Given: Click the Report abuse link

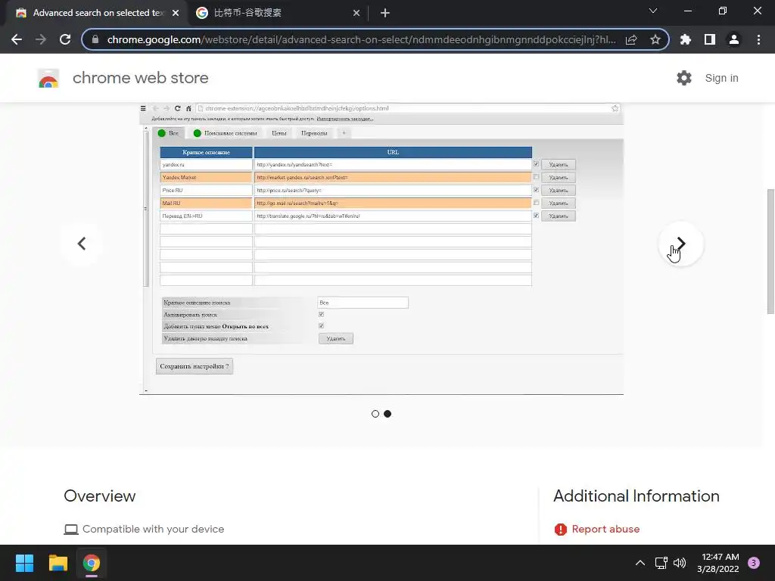Looking at the screenshot, I should click(x=605, y=529).
